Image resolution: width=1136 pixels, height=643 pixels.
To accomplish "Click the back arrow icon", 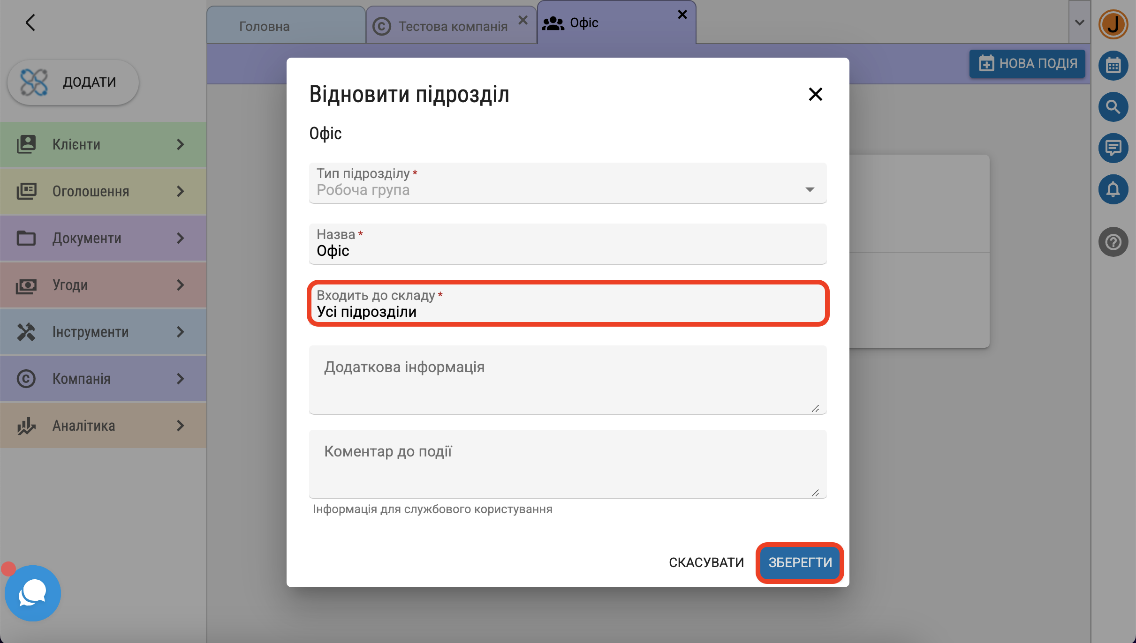I will [x=30, y=22].
